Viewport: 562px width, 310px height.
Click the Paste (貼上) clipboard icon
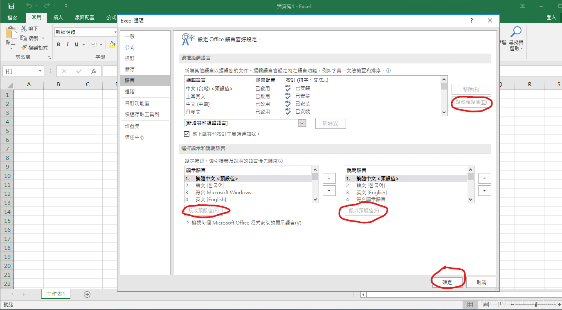pos(11,32)
